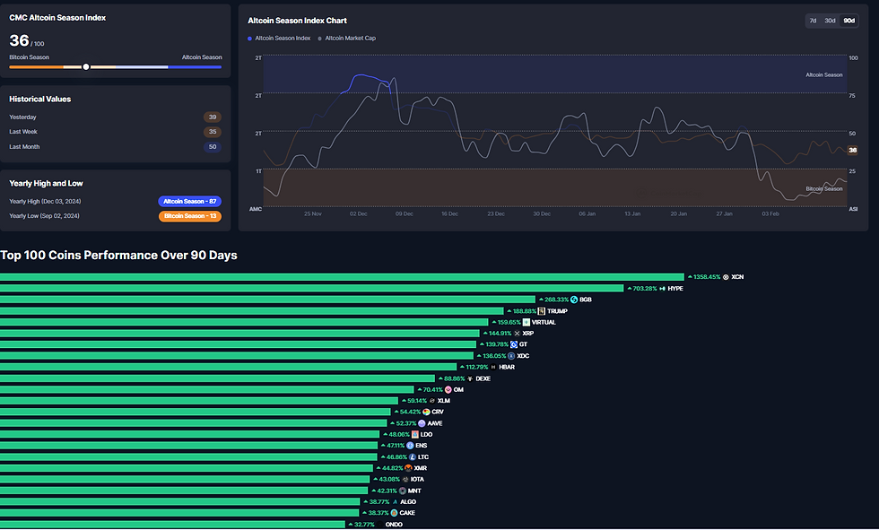The height and width of the screenshot is (530, 879).
Task: Click the CRV coin icon
Action: point(427,412)
